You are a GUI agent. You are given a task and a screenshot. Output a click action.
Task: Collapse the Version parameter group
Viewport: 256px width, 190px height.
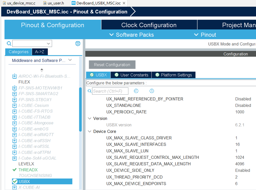coord(89,118)
